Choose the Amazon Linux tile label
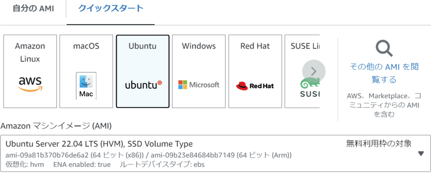This screenshot has height=177, width=435. point(30,52)
